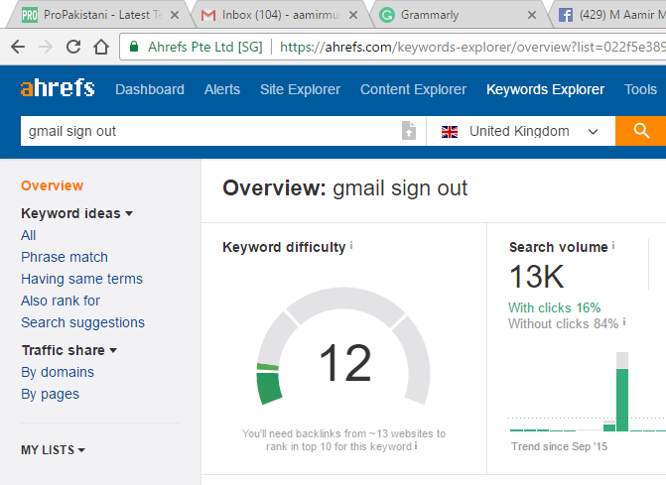Click the Gmail tab favicon
Image resolution: width=666 pixels, height=485 pixels.
coord(208,16)
